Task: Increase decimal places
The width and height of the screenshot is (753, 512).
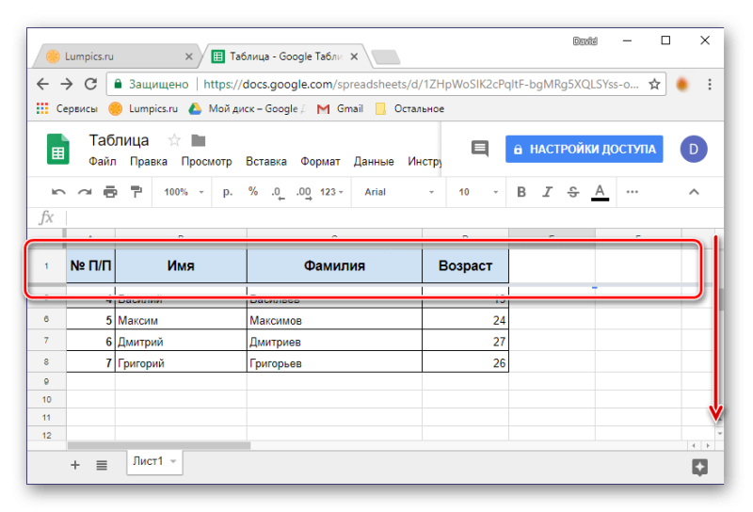Action: pyautogui.click(x=304, y=193)
